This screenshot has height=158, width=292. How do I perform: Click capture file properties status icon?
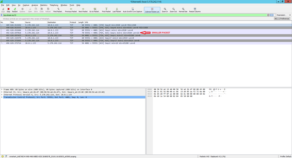click(6, 156)
